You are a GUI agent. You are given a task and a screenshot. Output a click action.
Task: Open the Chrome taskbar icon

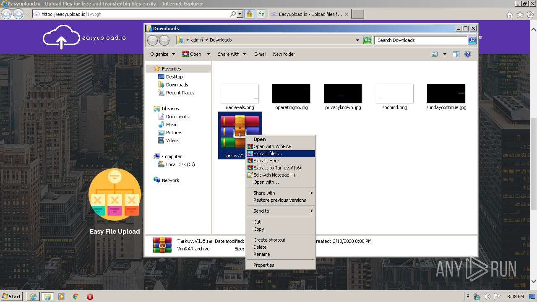point(76,297)
